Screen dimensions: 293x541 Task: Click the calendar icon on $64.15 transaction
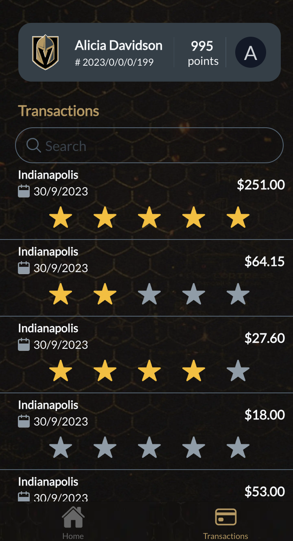tap(24, 268)
